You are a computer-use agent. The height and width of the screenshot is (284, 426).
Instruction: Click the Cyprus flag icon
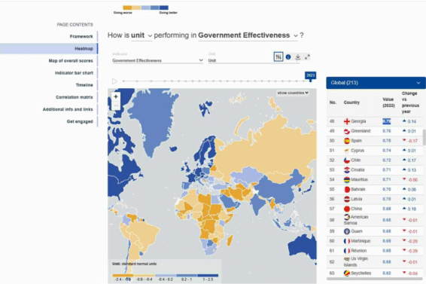[347, 151]
